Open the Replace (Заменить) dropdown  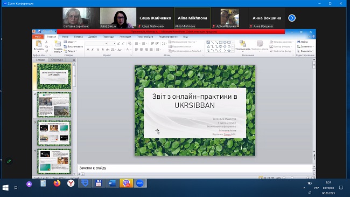(305, 46)
